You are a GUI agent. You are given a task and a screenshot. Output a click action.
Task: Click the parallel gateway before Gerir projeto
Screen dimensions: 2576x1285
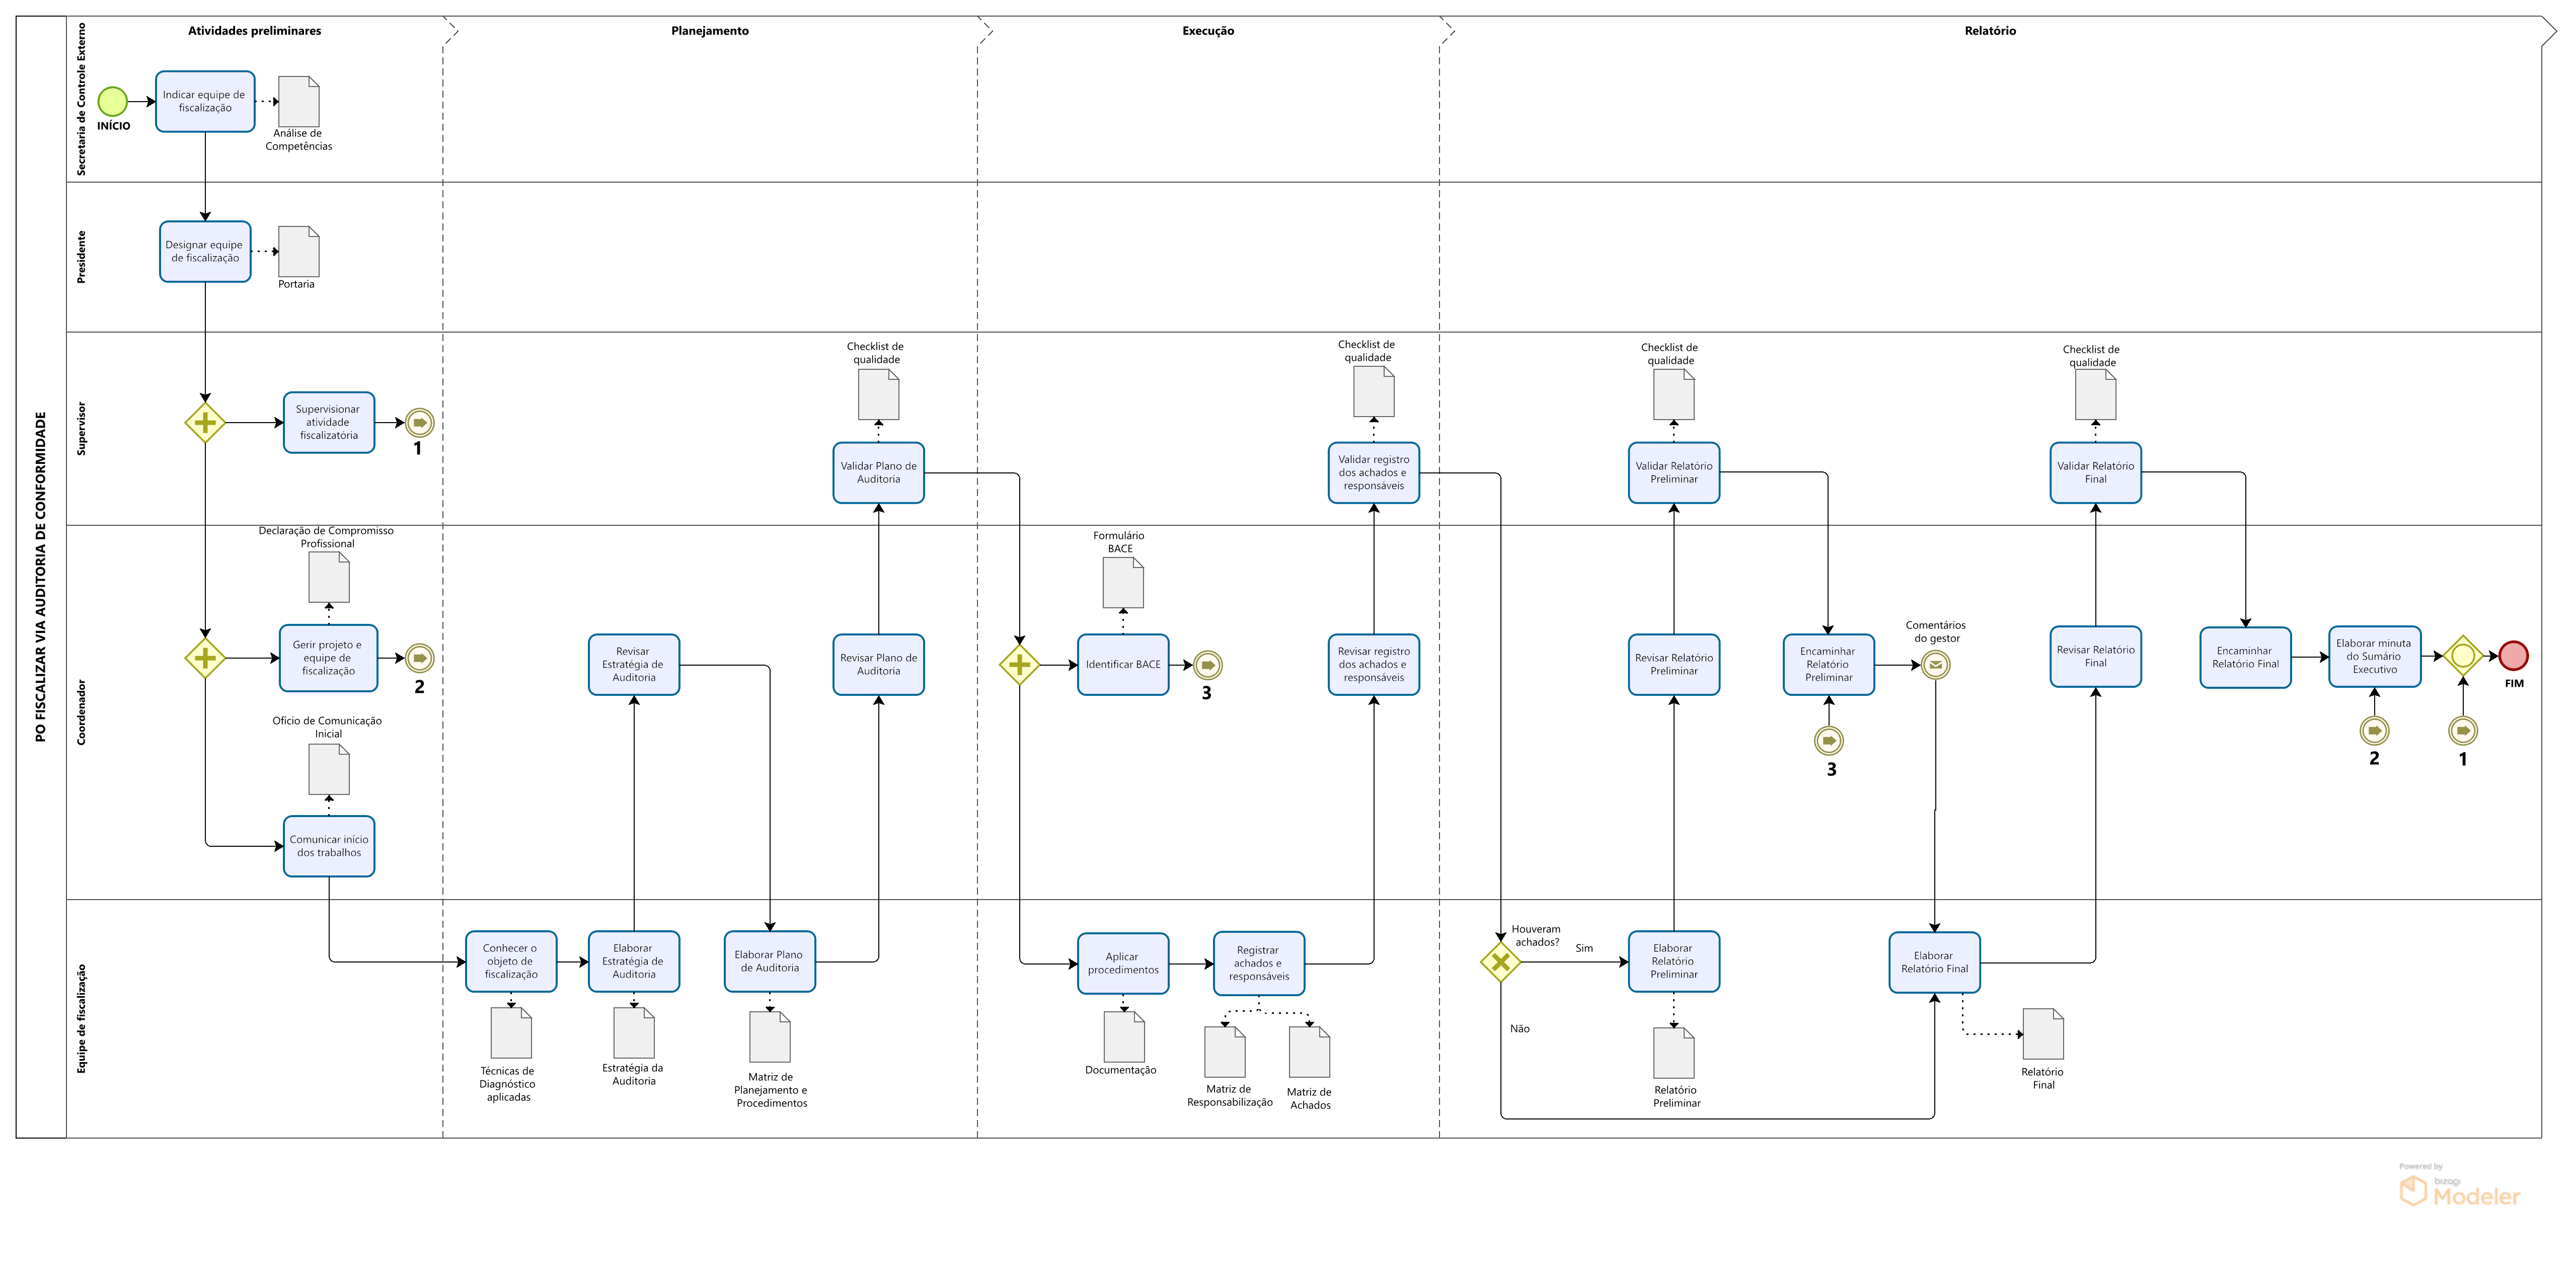click(205, 659)
